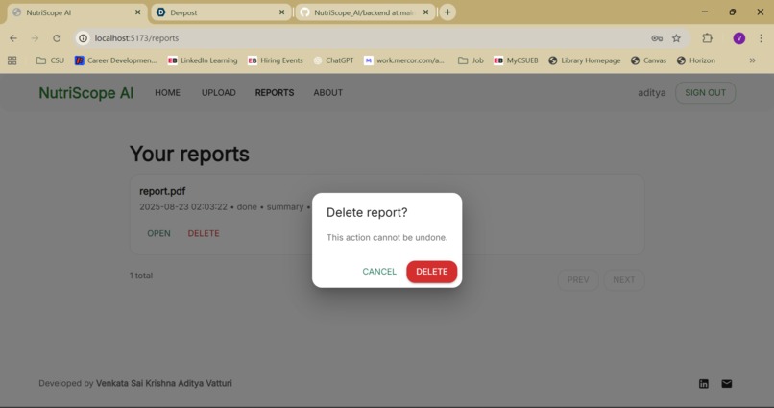
Task: Show more bookmarks chevron
Action: click(752, 60)
